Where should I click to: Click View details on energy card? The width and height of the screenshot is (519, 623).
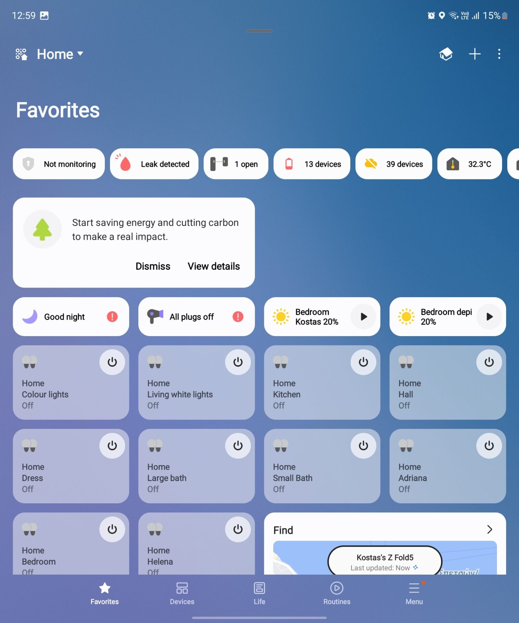214,266
